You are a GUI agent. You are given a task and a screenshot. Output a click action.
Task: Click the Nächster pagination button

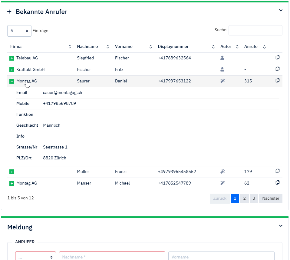tap(271, 198)
